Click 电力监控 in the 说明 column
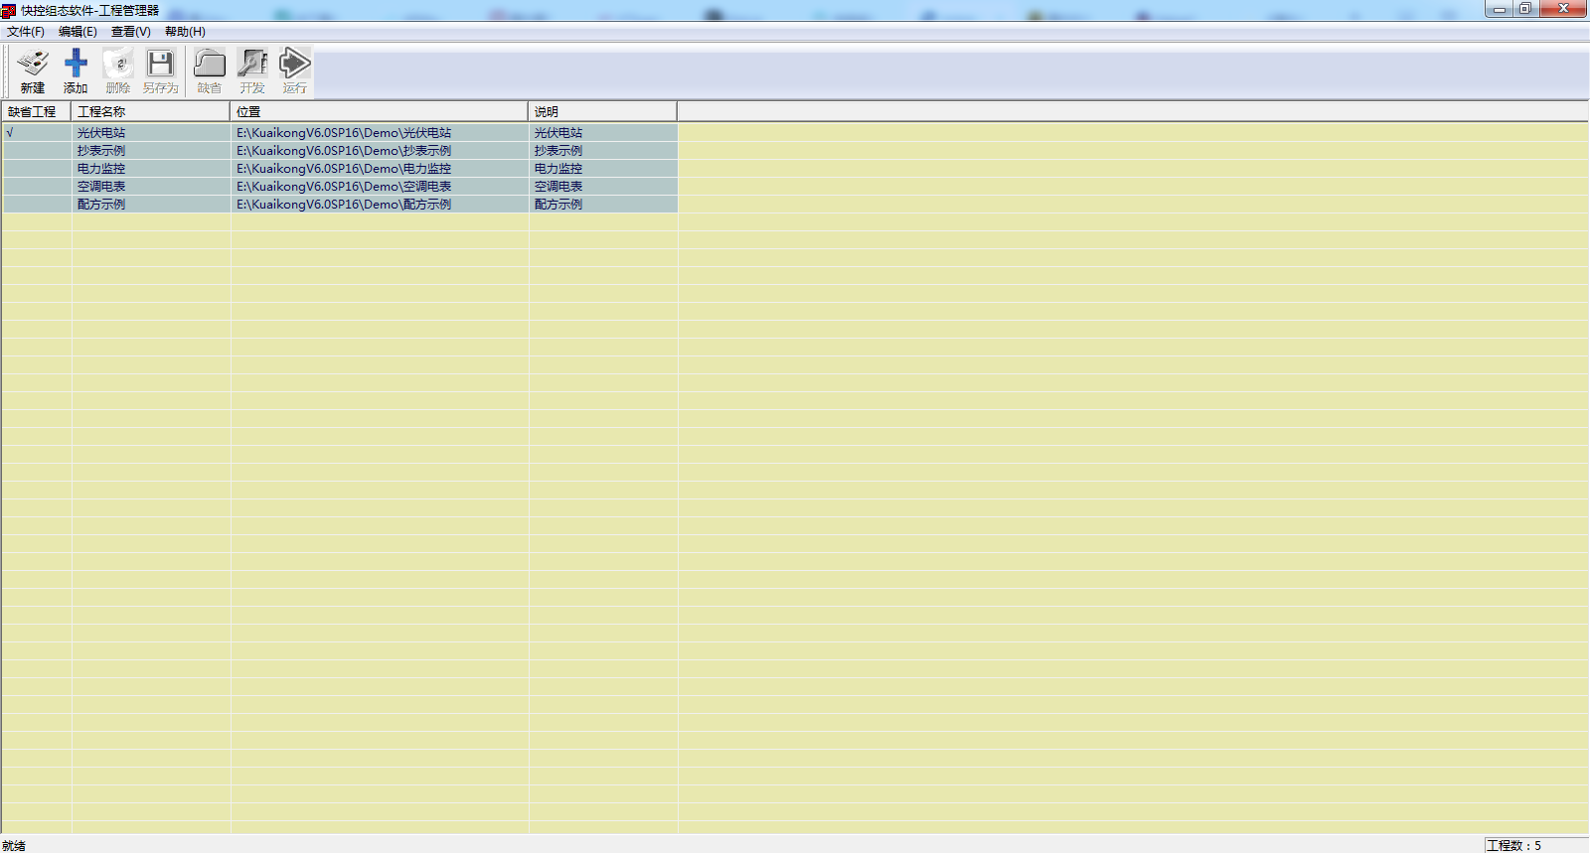This screenshot has height=853, width=1590. point(558,168)
